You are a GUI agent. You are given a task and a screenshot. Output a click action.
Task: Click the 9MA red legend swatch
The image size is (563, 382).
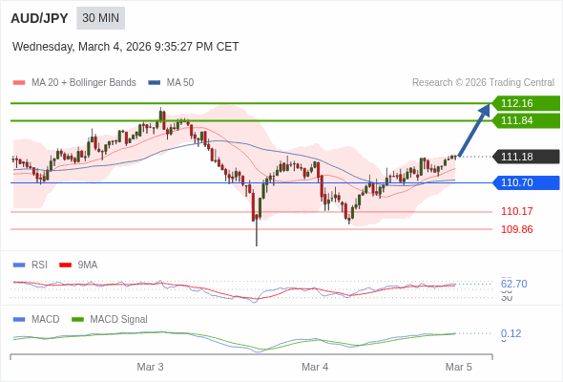[x=65, y=265]
